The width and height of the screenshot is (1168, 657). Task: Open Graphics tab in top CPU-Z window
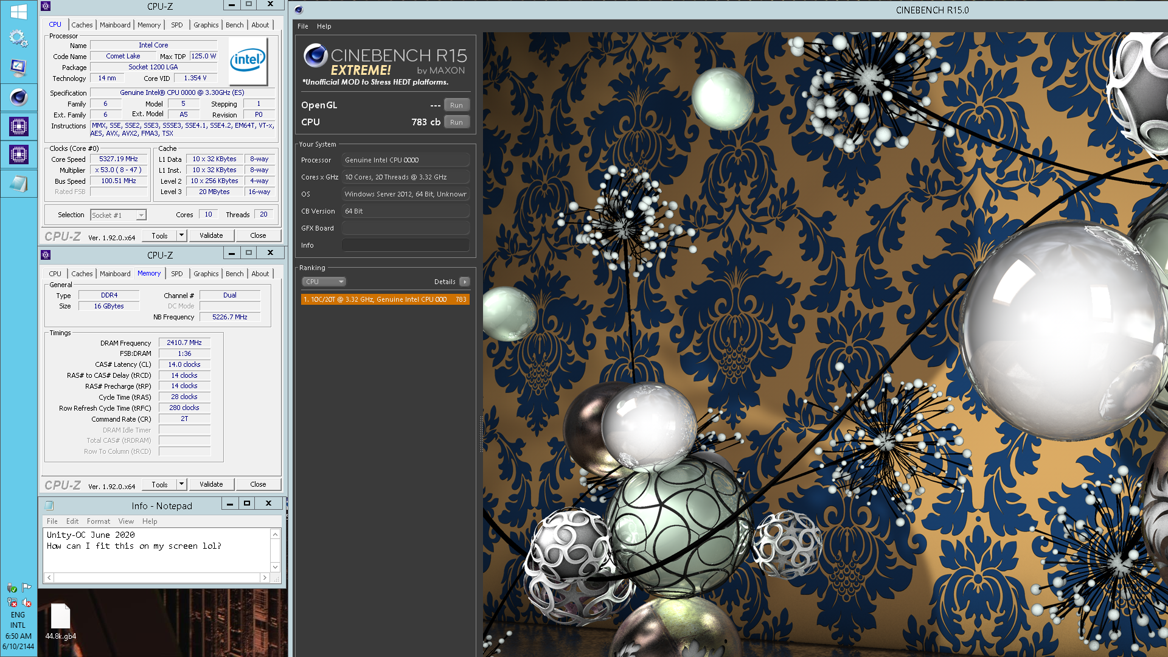[206, 25]
